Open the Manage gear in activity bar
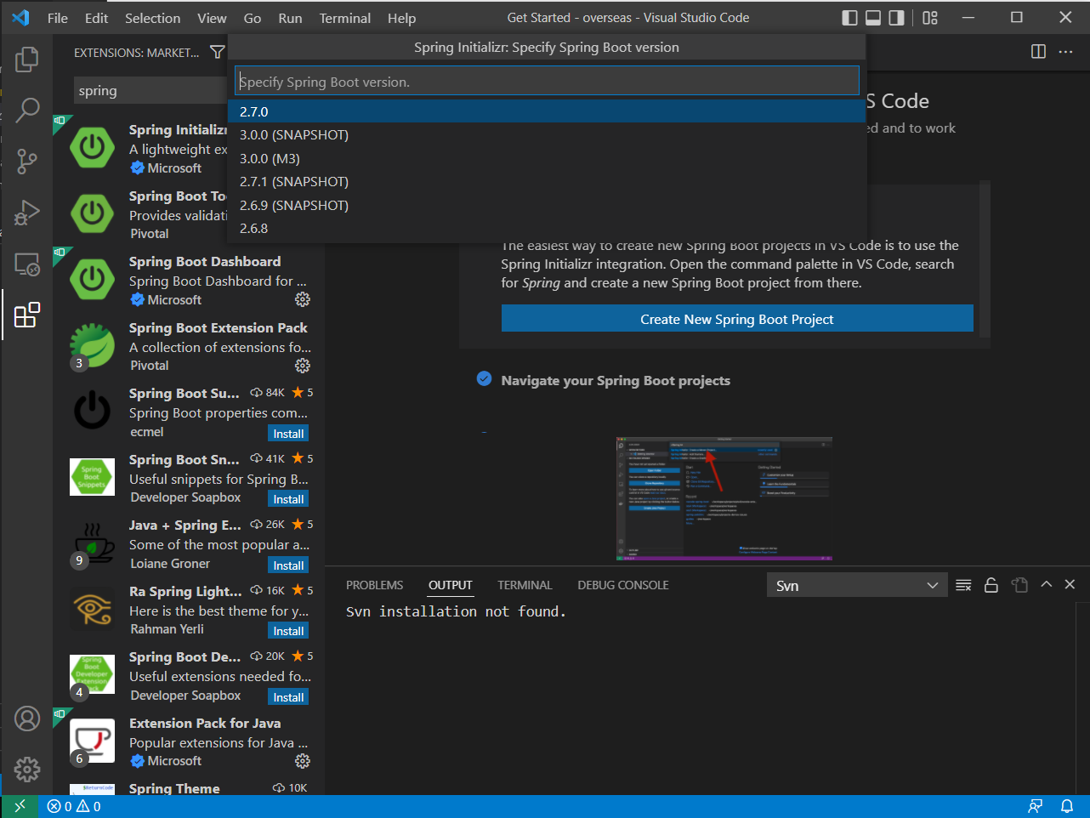The height and width of the screenshot is (818, 1090). pos(27,769)
